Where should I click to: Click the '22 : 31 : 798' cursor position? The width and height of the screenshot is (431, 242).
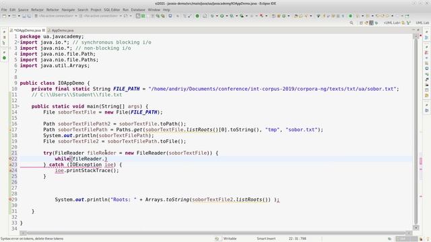[x=298, y=239]
